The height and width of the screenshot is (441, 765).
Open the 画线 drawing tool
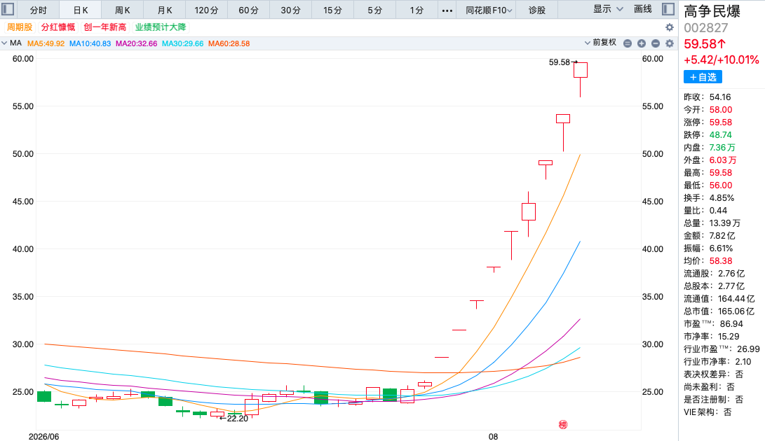[x=642, y=9]
